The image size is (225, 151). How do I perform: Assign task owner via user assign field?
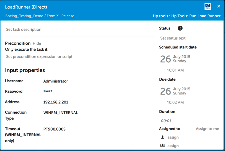point(173,137)
